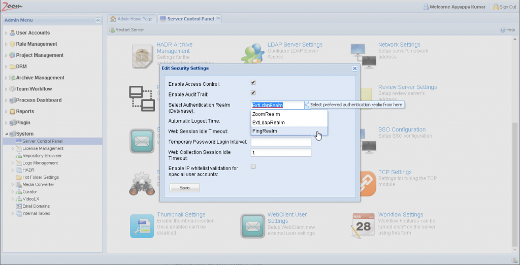Click the Restart Server toolbar icon
This screenshot has width=520, height=265.
[x=112, y=30]
